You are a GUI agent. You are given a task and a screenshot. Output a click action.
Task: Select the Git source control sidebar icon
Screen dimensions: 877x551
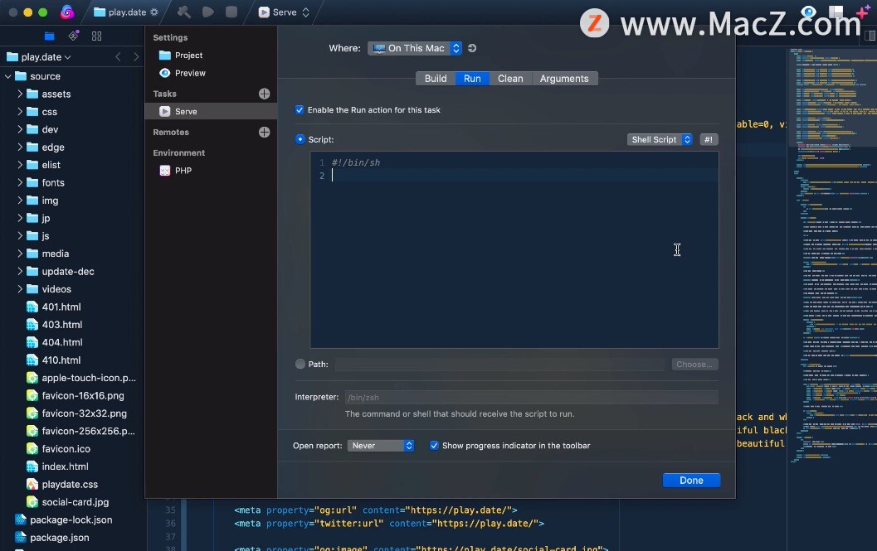point(73,36)
